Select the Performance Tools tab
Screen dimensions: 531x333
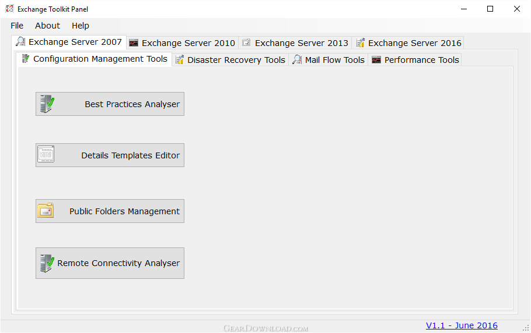coord(415,60)
